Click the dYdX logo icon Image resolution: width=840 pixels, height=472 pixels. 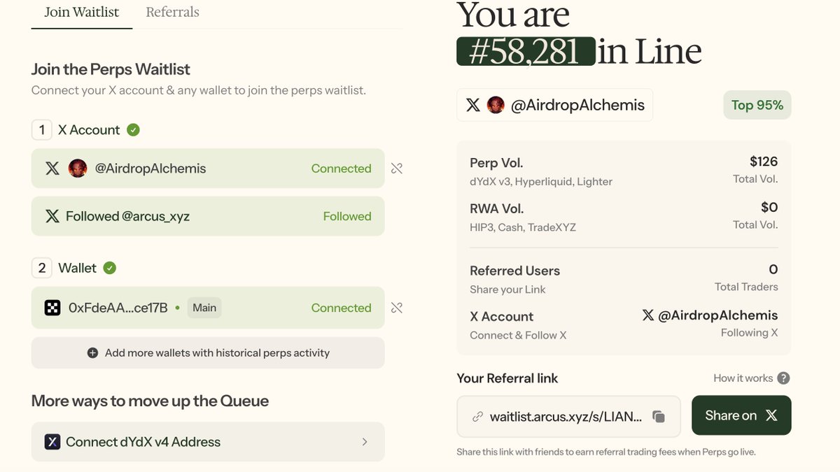click(x=52, y=442)
